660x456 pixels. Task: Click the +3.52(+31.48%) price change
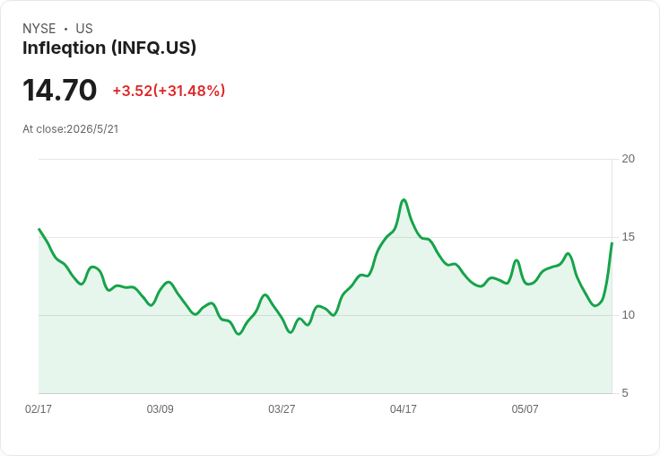169,91
